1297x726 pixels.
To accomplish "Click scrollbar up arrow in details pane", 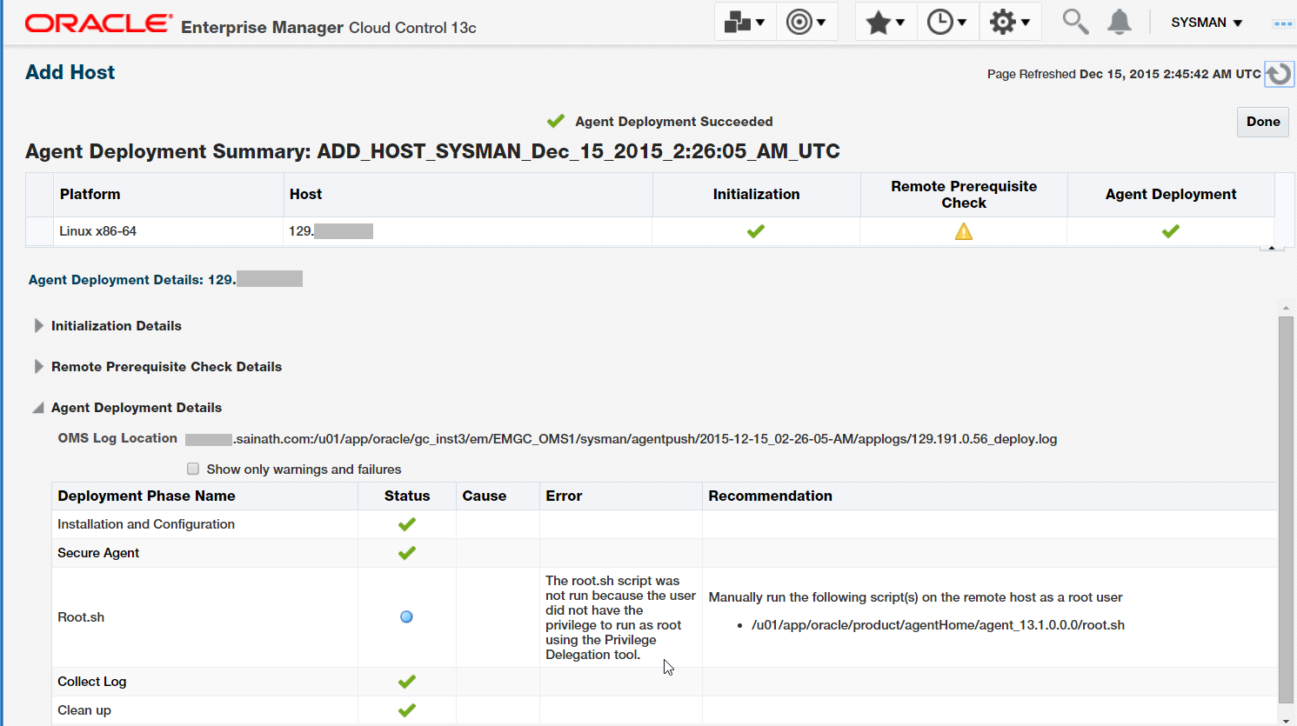I will pos(1286,308).
